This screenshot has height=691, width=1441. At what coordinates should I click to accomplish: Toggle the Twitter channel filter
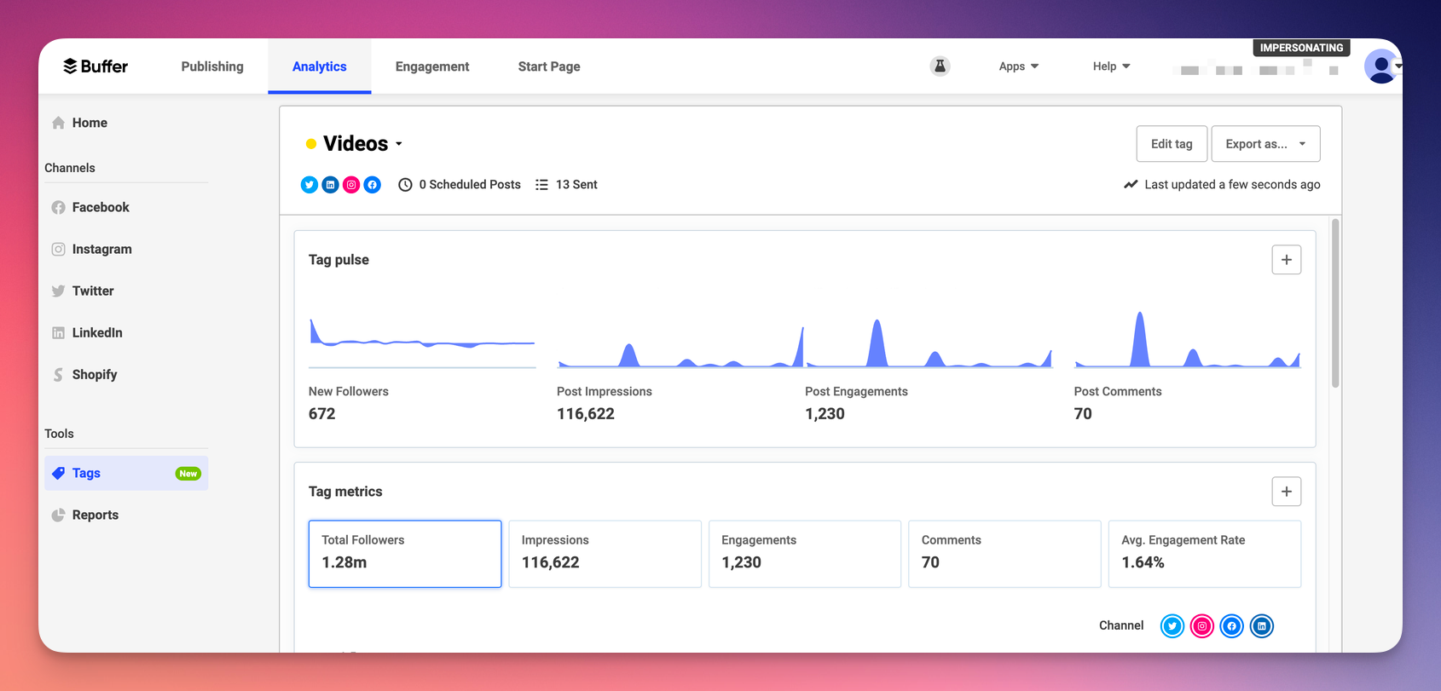pos(1172,626)
